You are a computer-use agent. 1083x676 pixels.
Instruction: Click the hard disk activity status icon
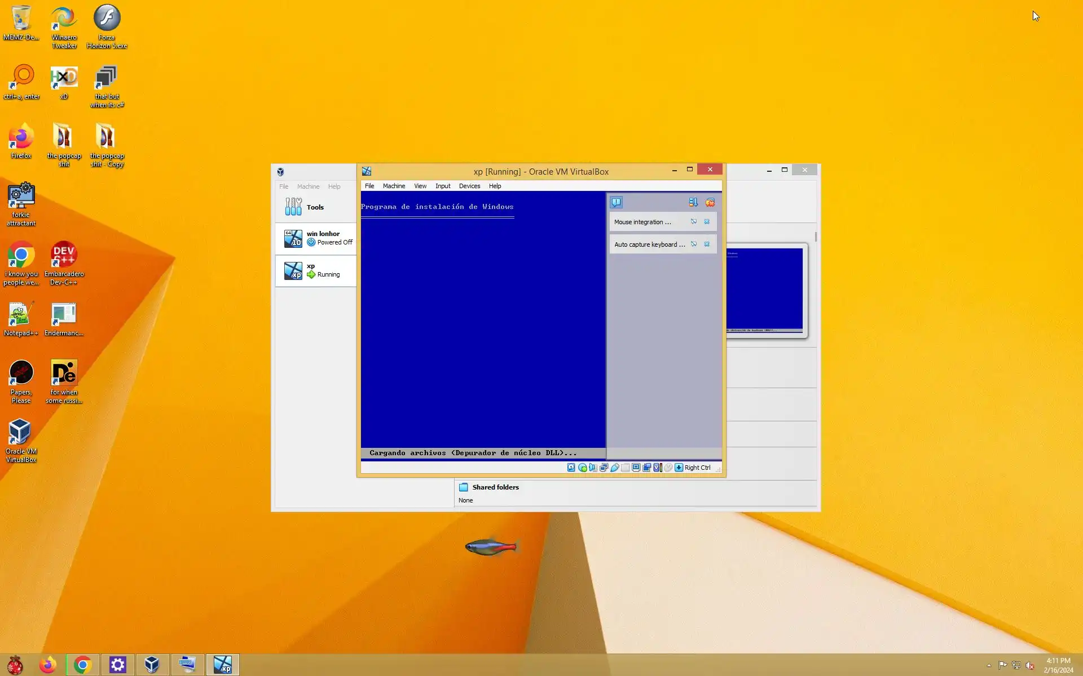pyautogui.click(x=571, y=468)
